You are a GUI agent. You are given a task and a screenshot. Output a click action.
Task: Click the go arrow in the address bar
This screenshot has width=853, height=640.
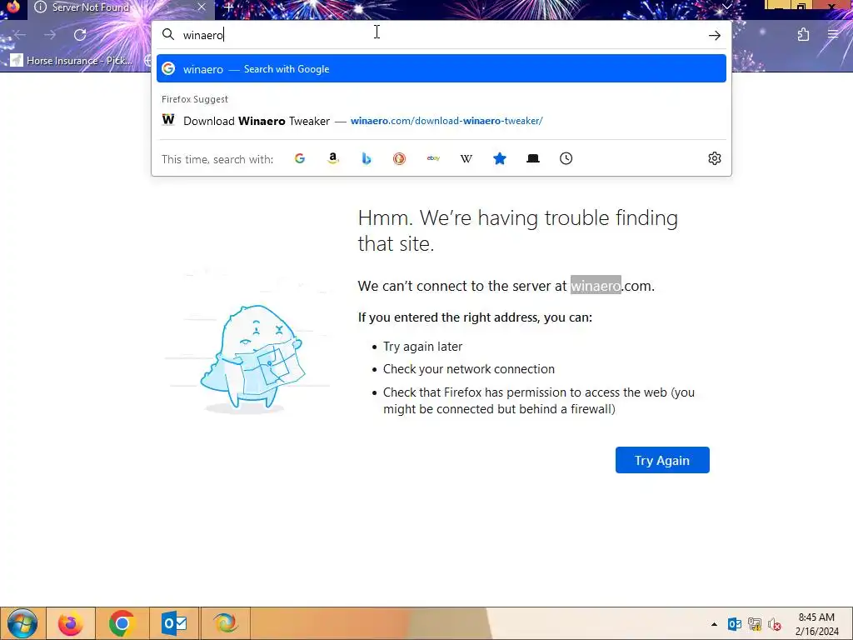pyautogui.click(x=714, y=35)
